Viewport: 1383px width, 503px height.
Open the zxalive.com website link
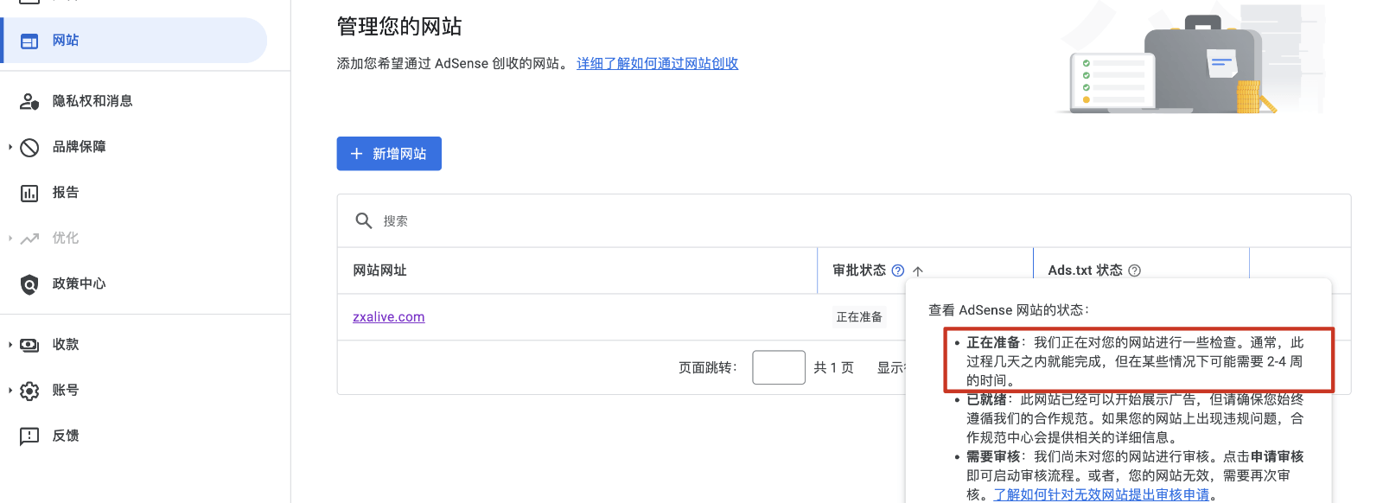point(388,316)
